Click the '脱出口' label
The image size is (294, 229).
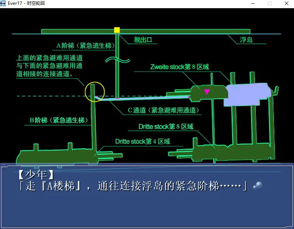click(143, 40)
